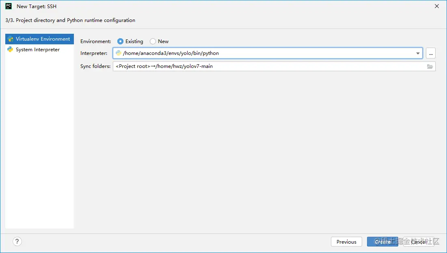447x253 pixels.
Task: Select Virtualenv Environment in the sidebar
Action: pyautogui.click(x=39, y=39)
